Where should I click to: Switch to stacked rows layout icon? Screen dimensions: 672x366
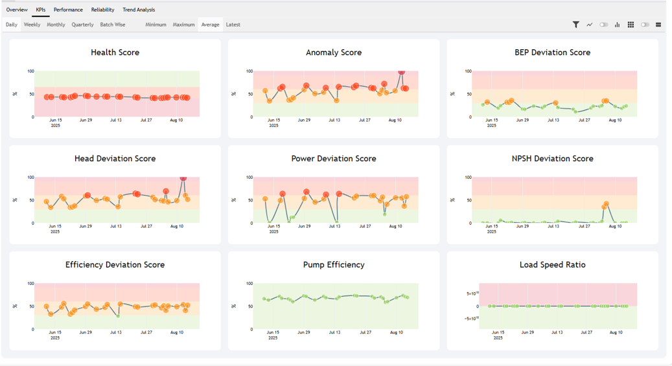point(658,25)
